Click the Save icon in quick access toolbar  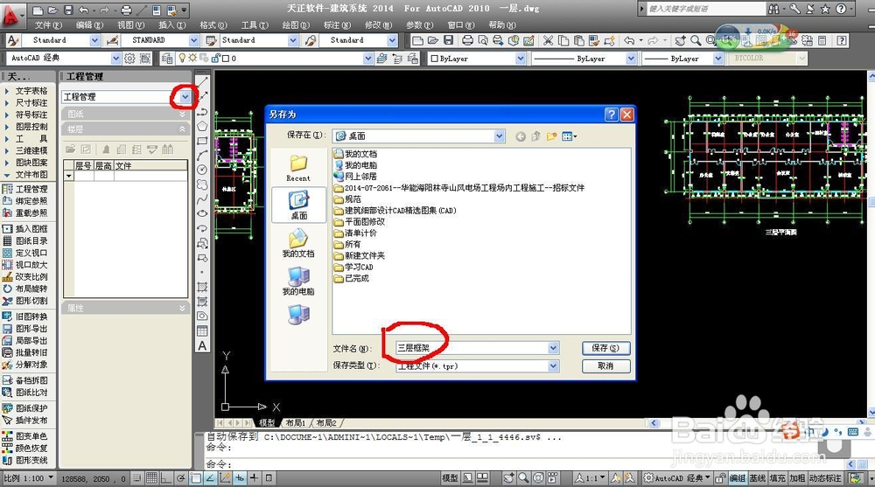[x=68, y=10]
